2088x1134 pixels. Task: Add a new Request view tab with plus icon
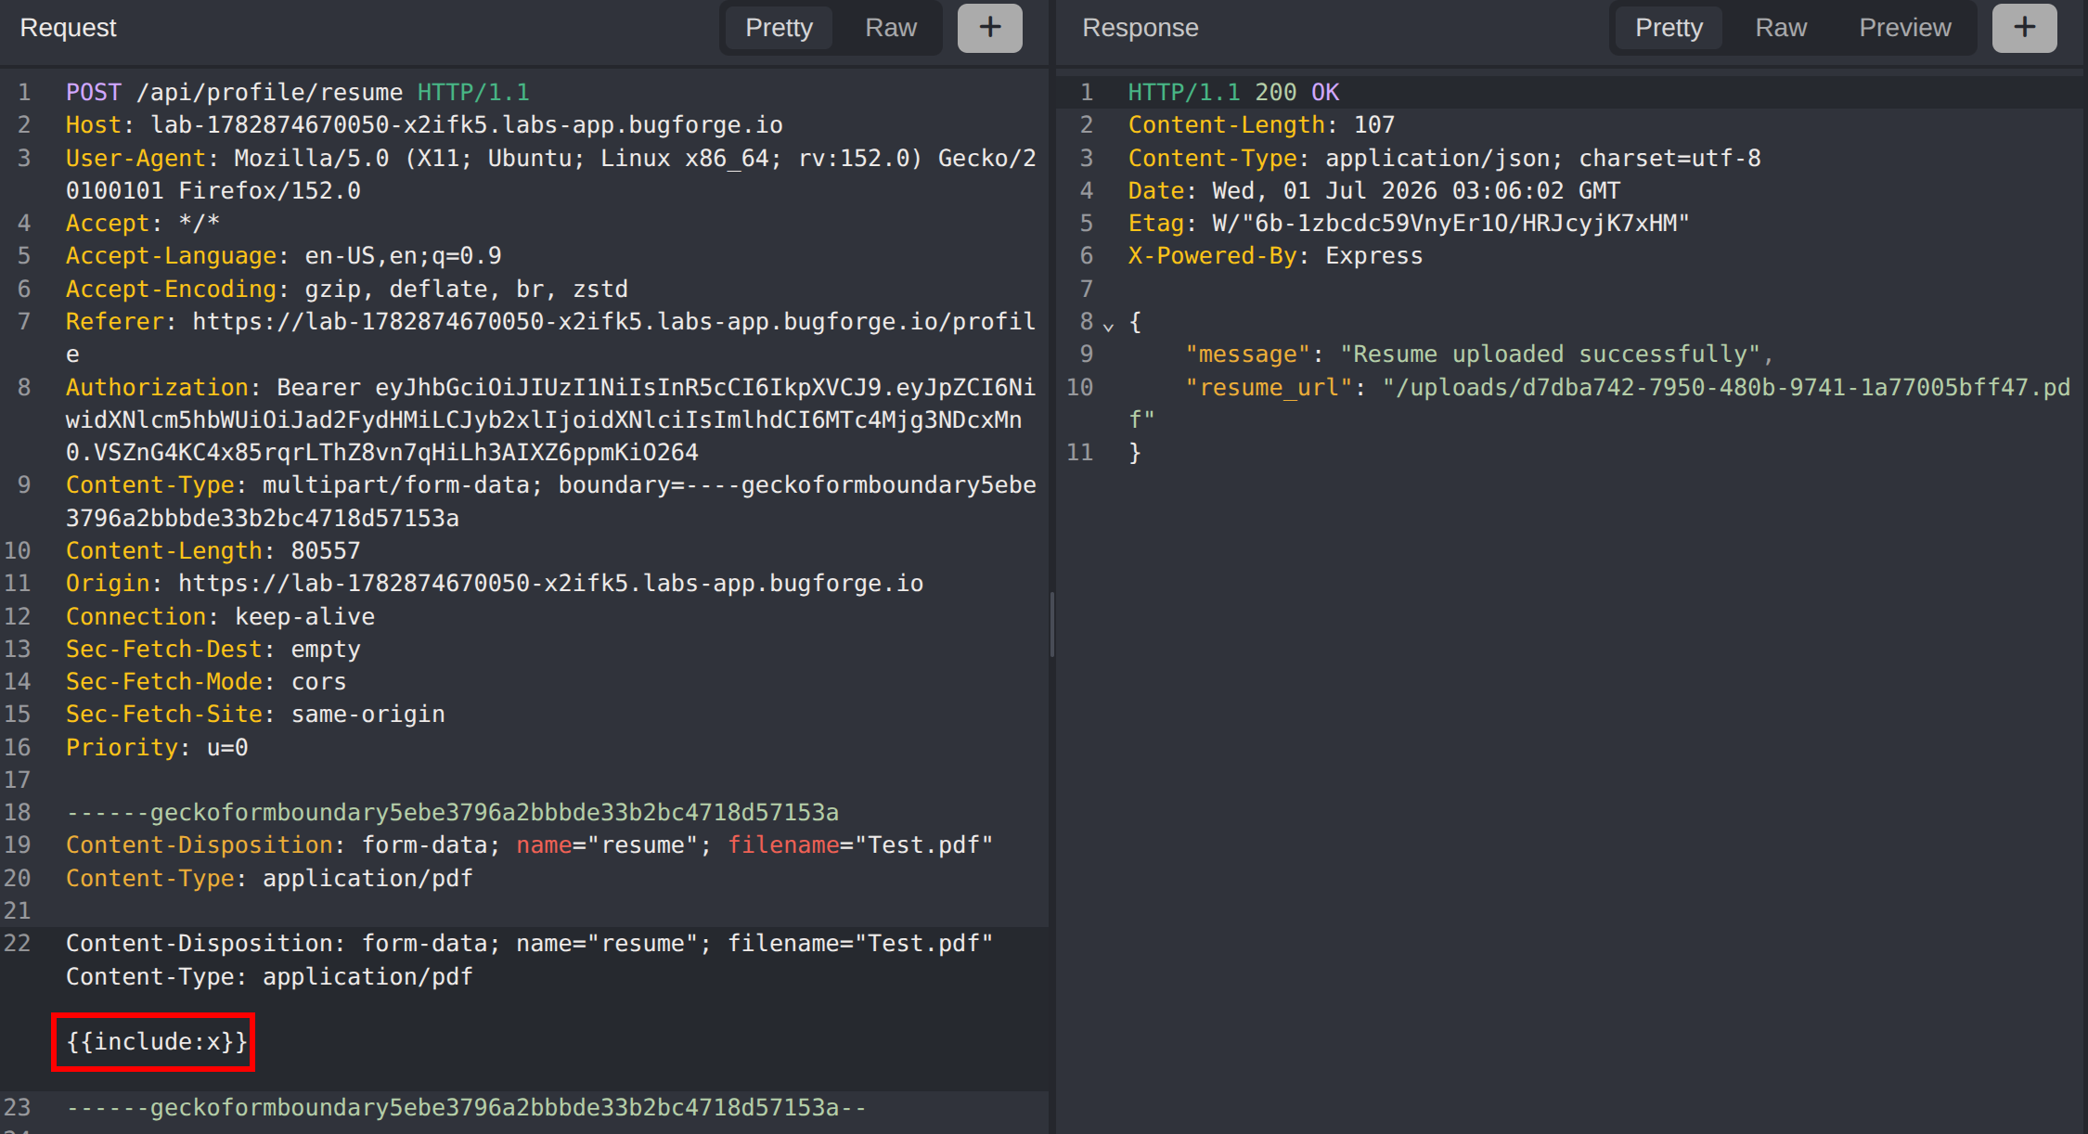989,28
